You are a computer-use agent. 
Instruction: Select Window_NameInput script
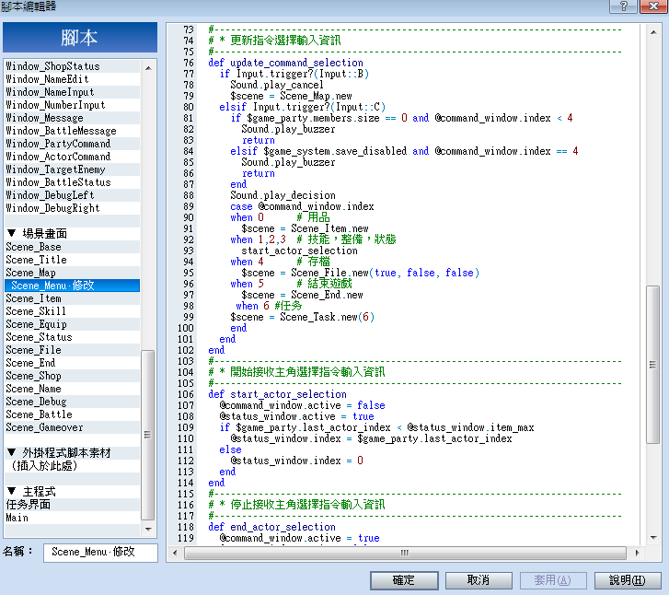pyautogui.click(x=72, y=92)
